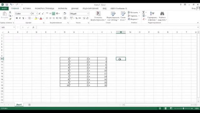
Task: Click Вход sign-in link
Action: (193, 8)
